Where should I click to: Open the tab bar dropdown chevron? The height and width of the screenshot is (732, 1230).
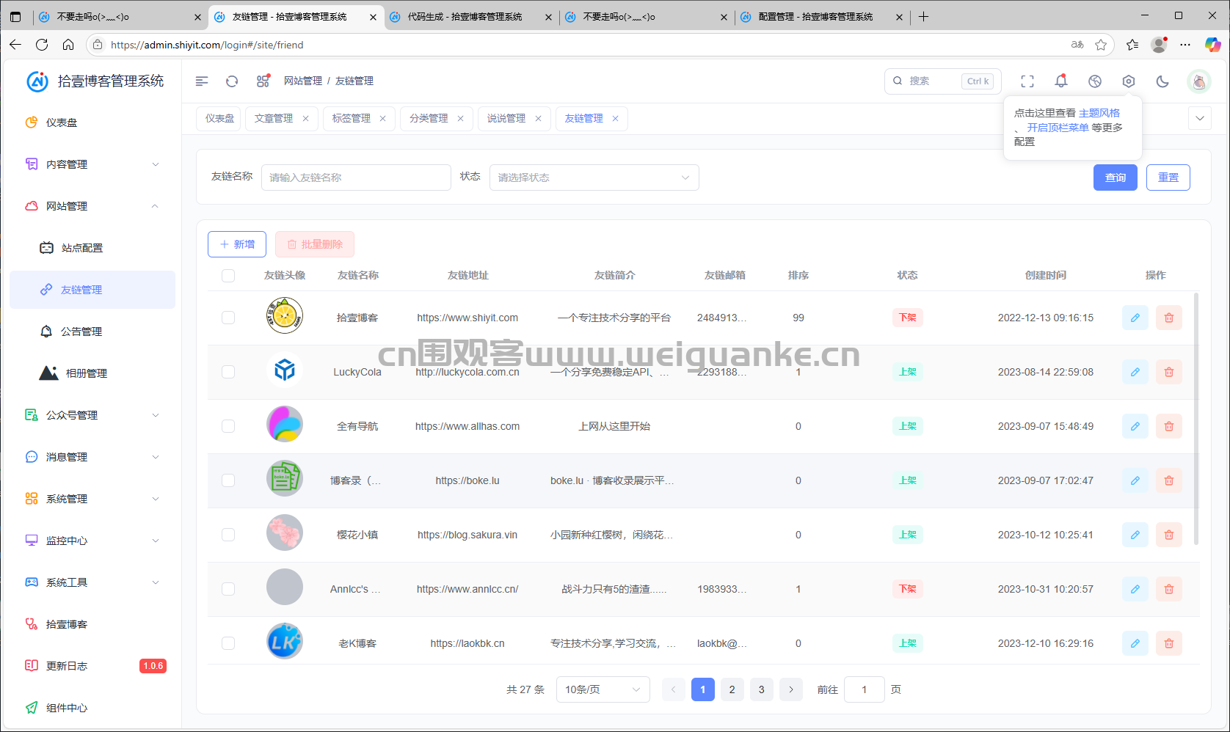point(1200,118)
